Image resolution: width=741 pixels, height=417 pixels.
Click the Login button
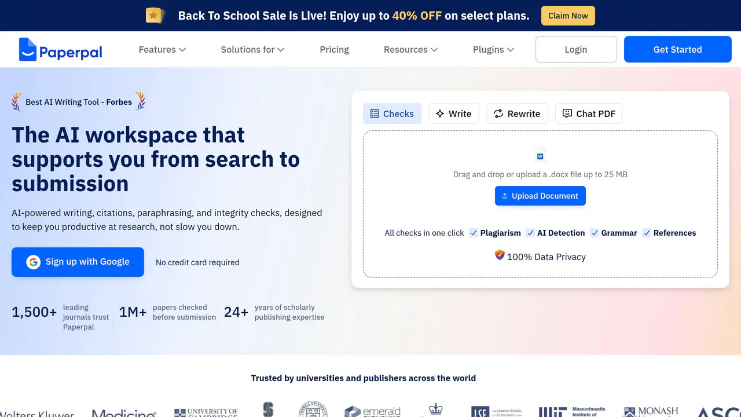coord(576,49)
